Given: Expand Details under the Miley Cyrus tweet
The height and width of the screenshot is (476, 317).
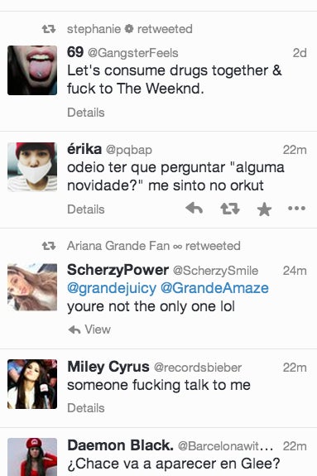Looking at the screenshot, I should (x=86, y=408).
